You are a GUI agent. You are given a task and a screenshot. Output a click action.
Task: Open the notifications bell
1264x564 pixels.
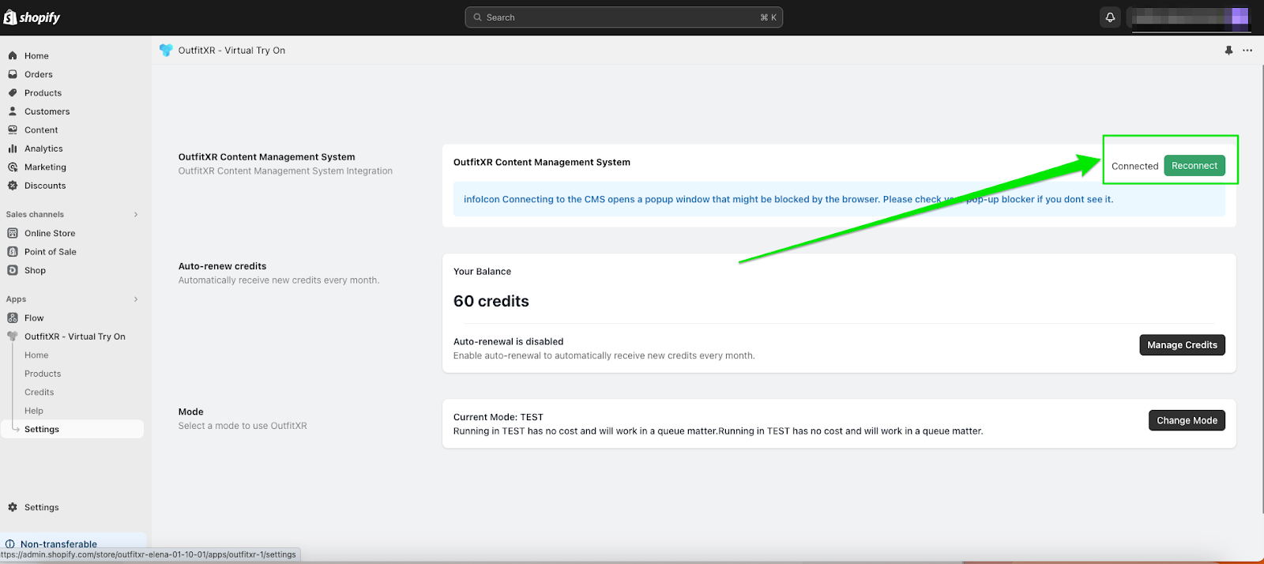coord(1110,17)
